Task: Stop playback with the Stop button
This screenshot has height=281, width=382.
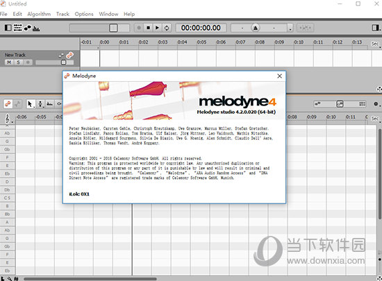Action: tap(148, 28)
